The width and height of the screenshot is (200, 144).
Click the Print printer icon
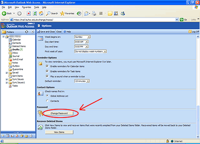(94, 14)
